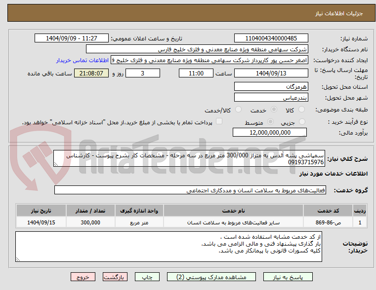Click buyer notes textarea
This screenshot has height=290, width=376.
(x=168, y=247)
